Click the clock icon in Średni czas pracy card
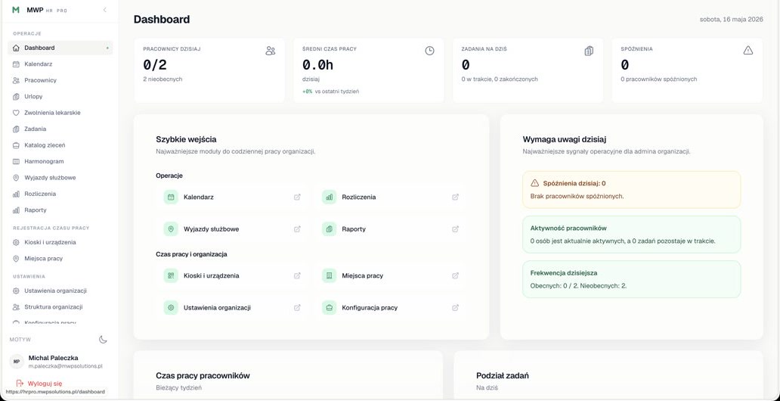Image resolution: width=780 pixels, height=401 pixels. tap(430, 51)
